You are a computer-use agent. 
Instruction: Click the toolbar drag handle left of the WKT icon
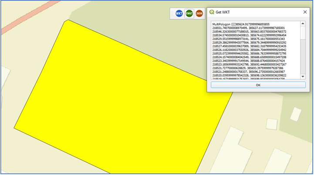click(172, 13)
